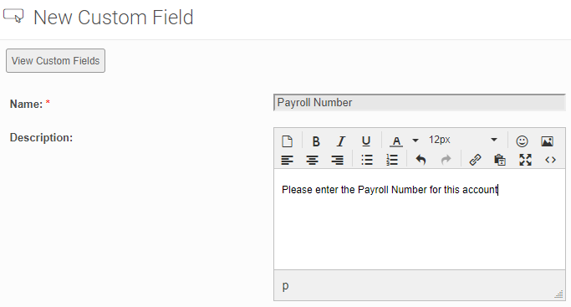Switch the editor to fullscreen
The width and height of the screenshot is (571, 307).
pyautogui.click(x=525, y=160)
